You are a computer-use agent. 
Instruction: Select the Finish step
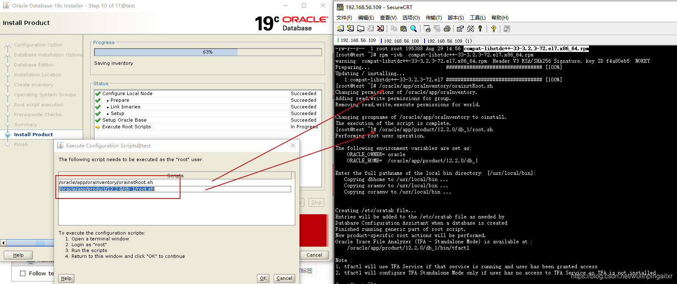point(21,144)
